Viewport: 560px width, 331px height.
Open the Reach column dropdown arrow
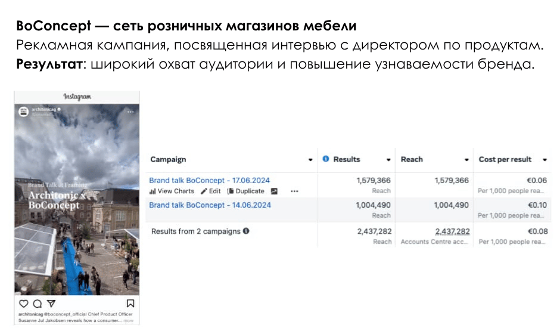tap(466, 160)
